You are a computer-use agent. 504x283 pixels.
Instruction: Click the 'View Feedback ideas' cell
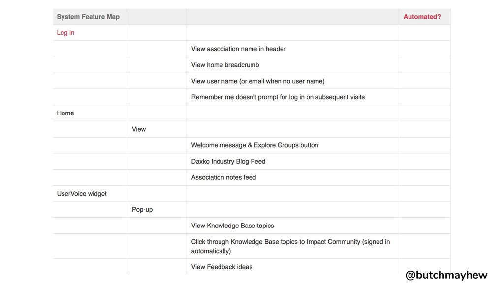292,267
